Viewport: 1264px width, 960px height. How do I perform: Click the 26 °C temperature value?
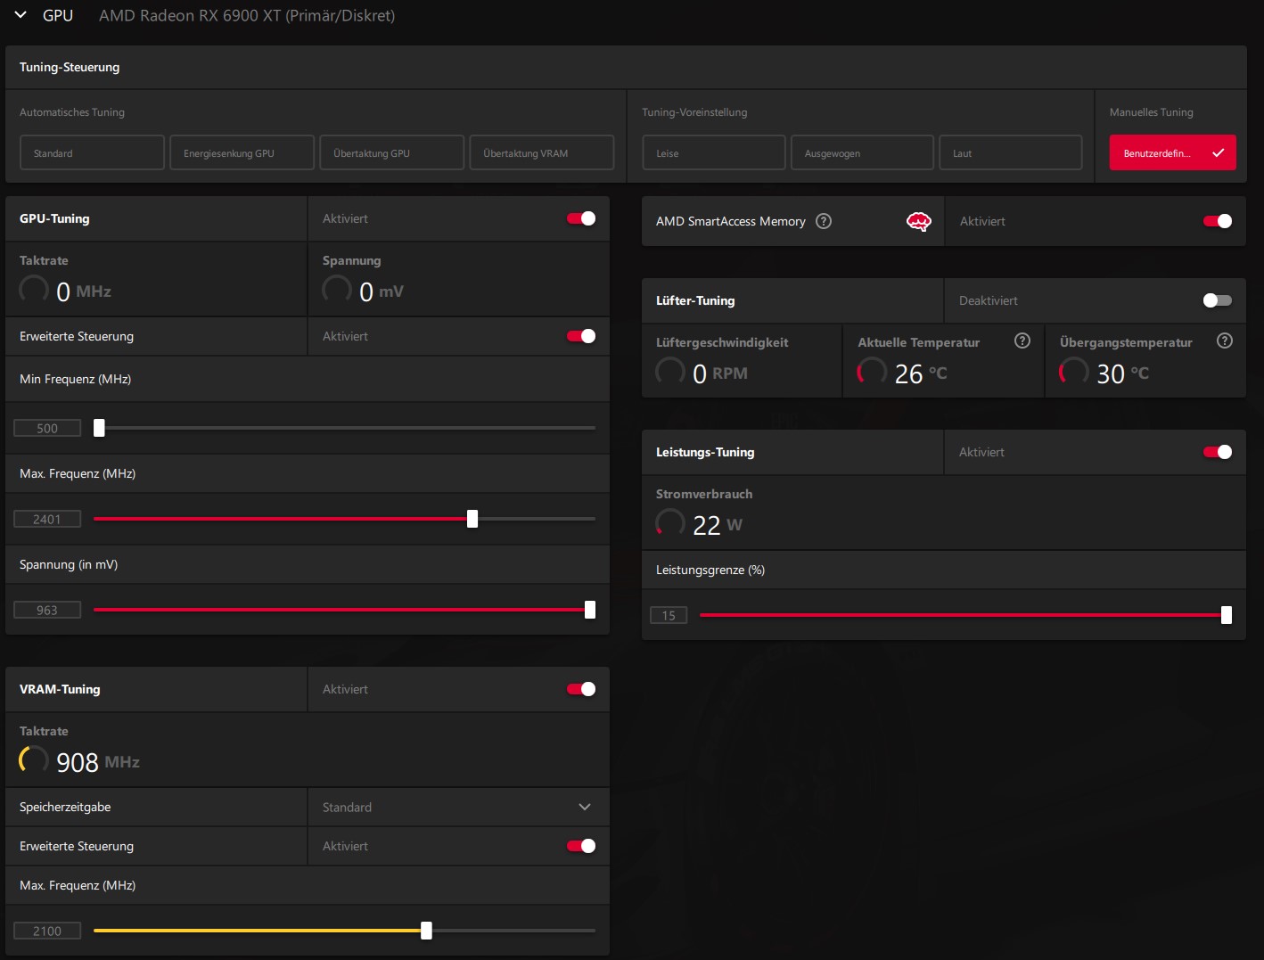pyautogui.click(x=921, y=373)
